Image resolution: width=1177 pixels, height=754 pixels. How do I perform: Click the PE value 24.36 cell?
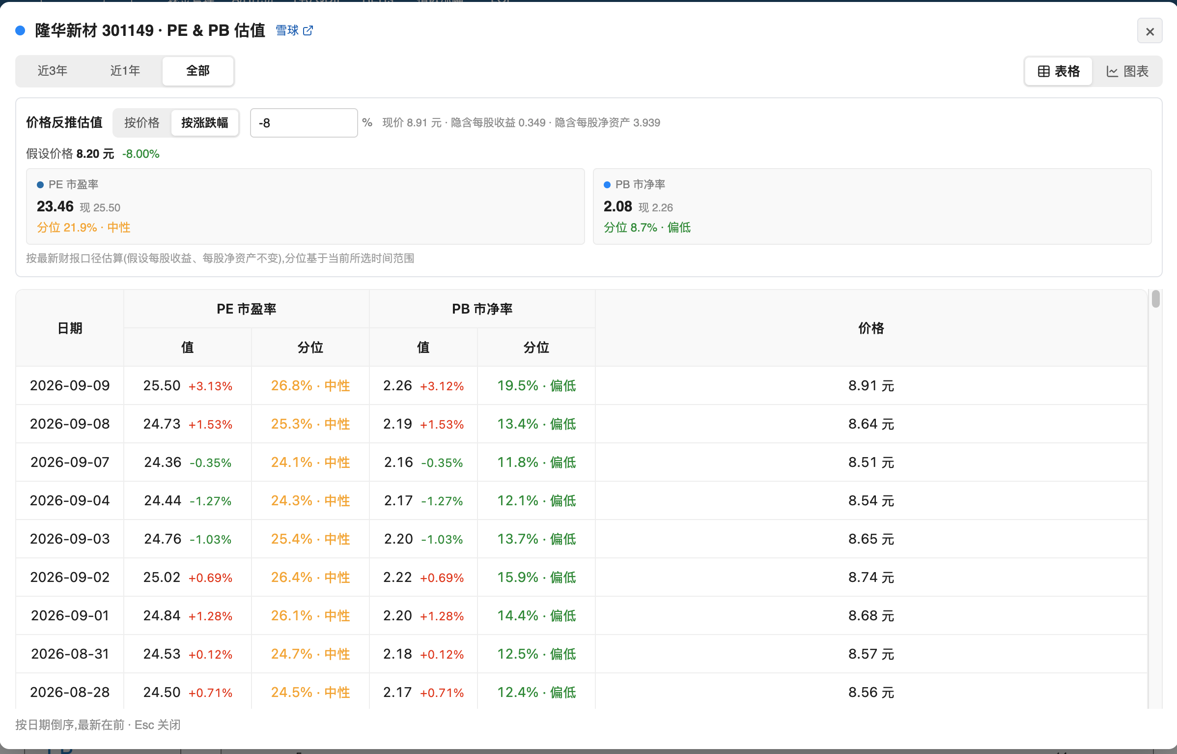click(x=188, y=462)
